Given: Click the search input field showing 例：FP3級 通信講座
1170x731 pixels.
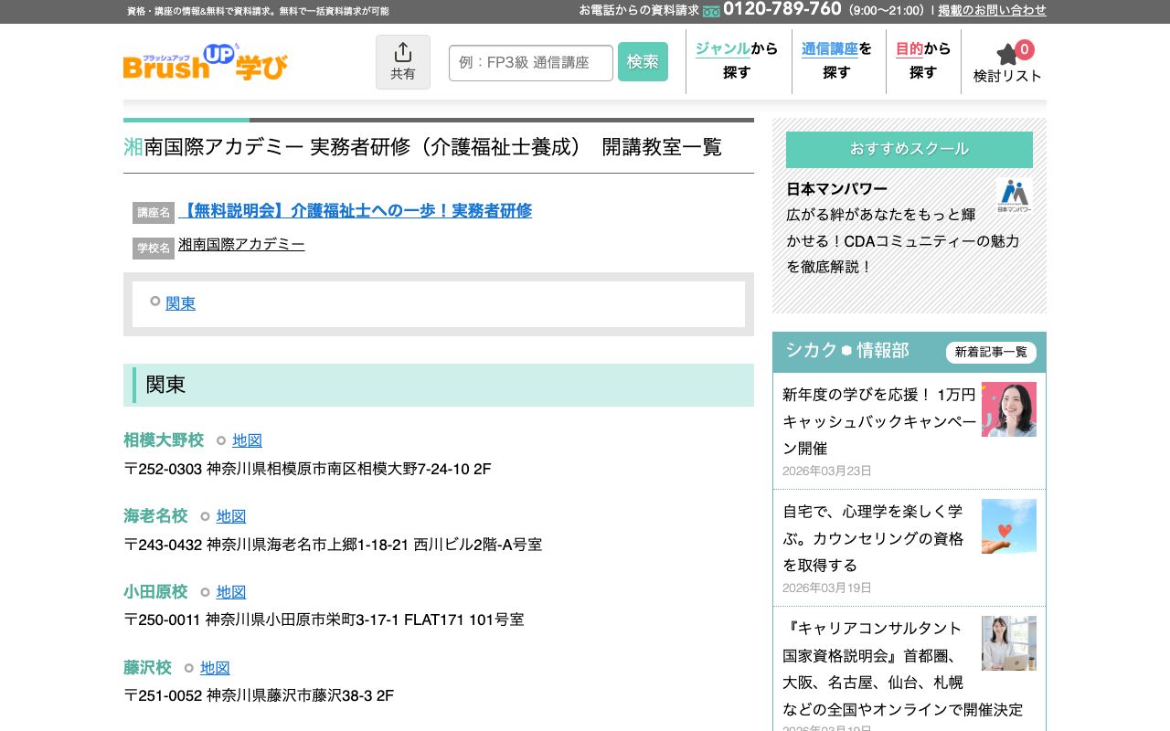Looking at the screenshot, I should tap(530, 62).
